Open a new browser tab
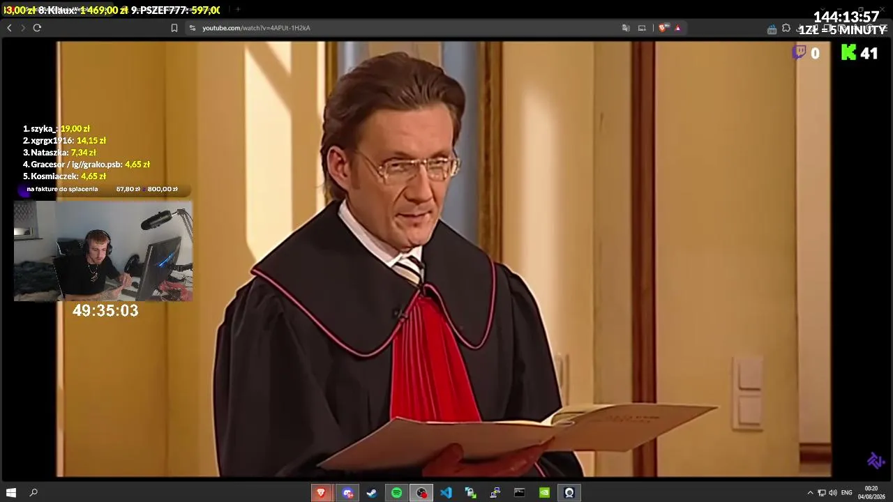This screenshot has height=502, width=893. [238, 10]
